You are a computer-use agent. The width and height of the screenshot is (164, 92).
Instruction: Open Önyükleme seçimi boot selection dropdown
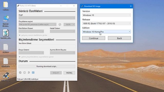(37, 25)
